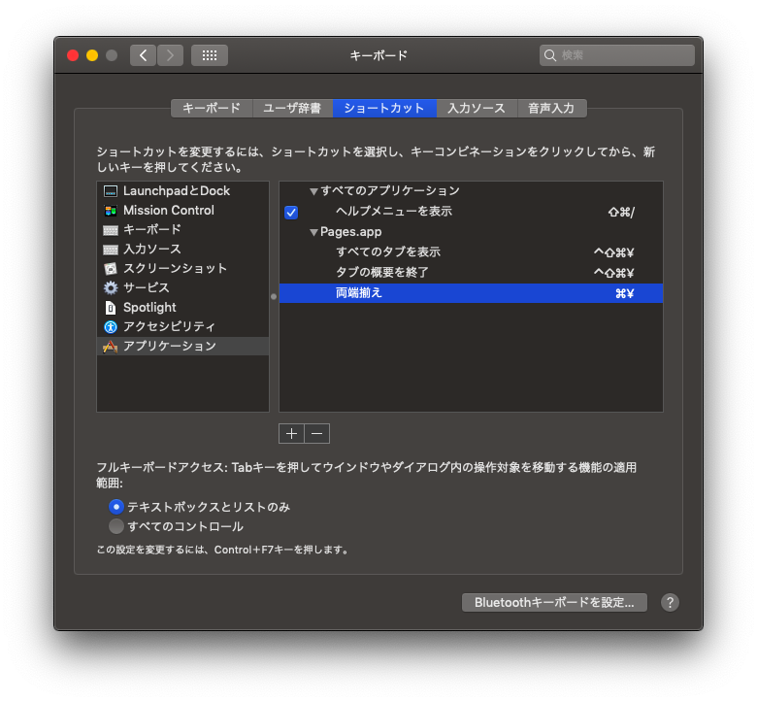This screenshot has width=757, height=702.
Task: Close the キーボード preferences window
Action: pos(73,55)
